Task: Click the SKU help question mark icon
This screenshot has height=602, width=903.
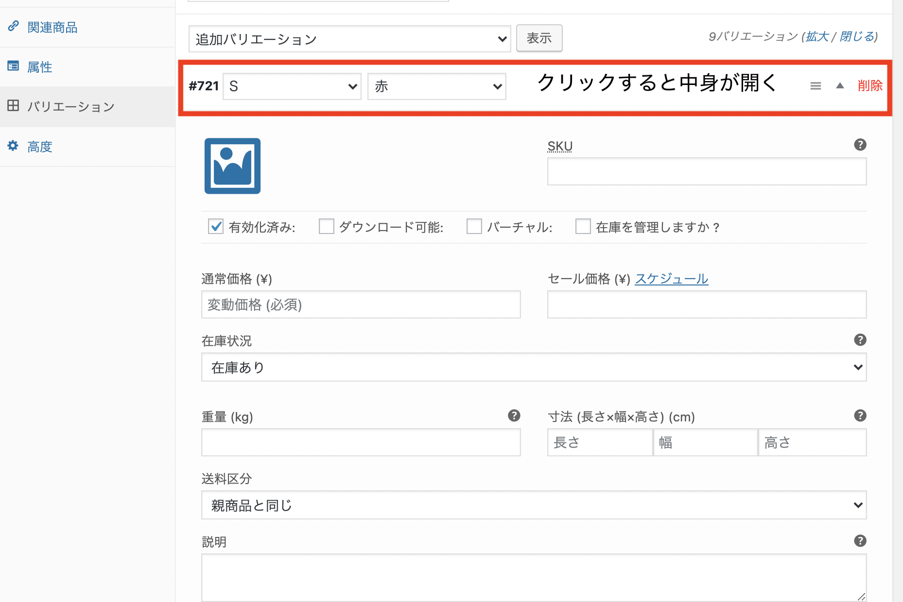Action: [x=860, y=145]
